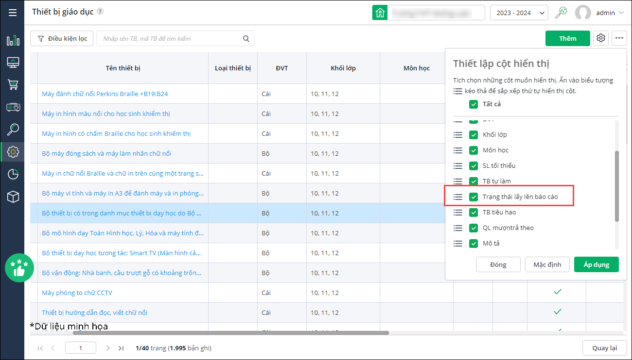
Task: Click the help question mark beside Thiết bị giáo dục
Action: tap(100, 12)
